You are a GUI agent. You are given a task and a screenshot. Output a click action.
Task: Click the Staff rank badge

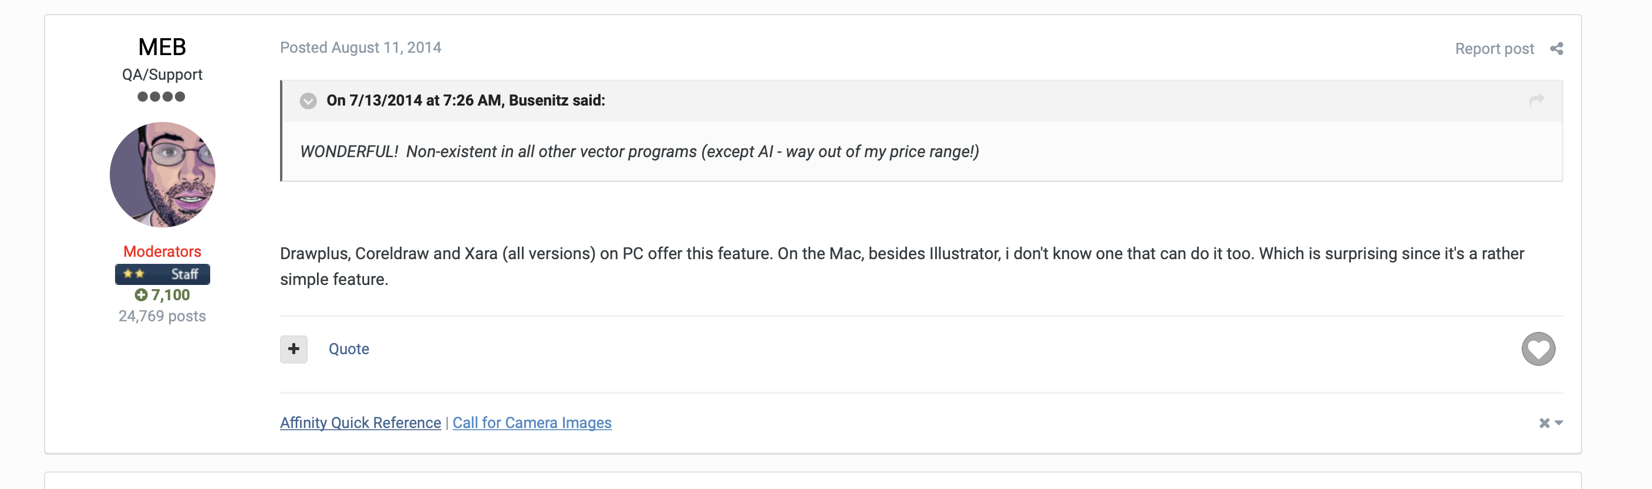click(162, 274)
